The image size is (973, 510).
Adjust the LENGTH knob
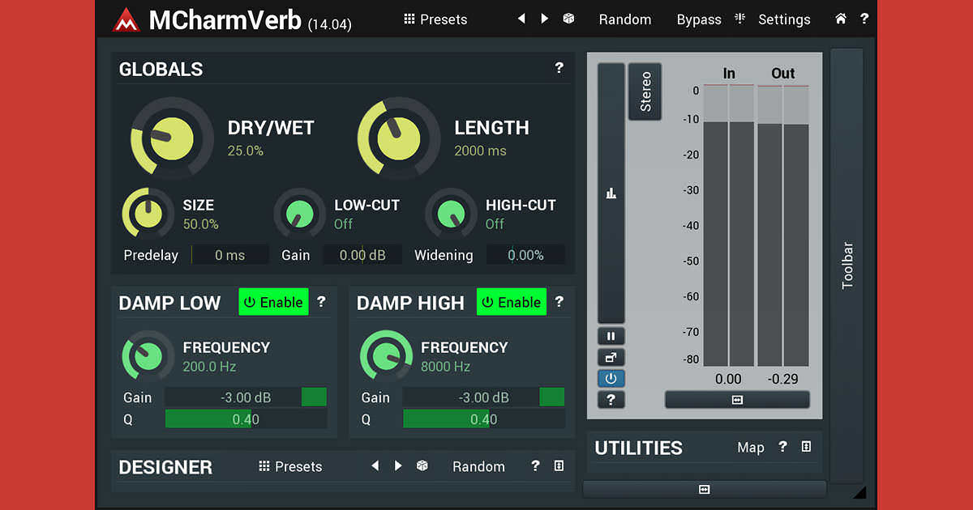pos(398,138)
